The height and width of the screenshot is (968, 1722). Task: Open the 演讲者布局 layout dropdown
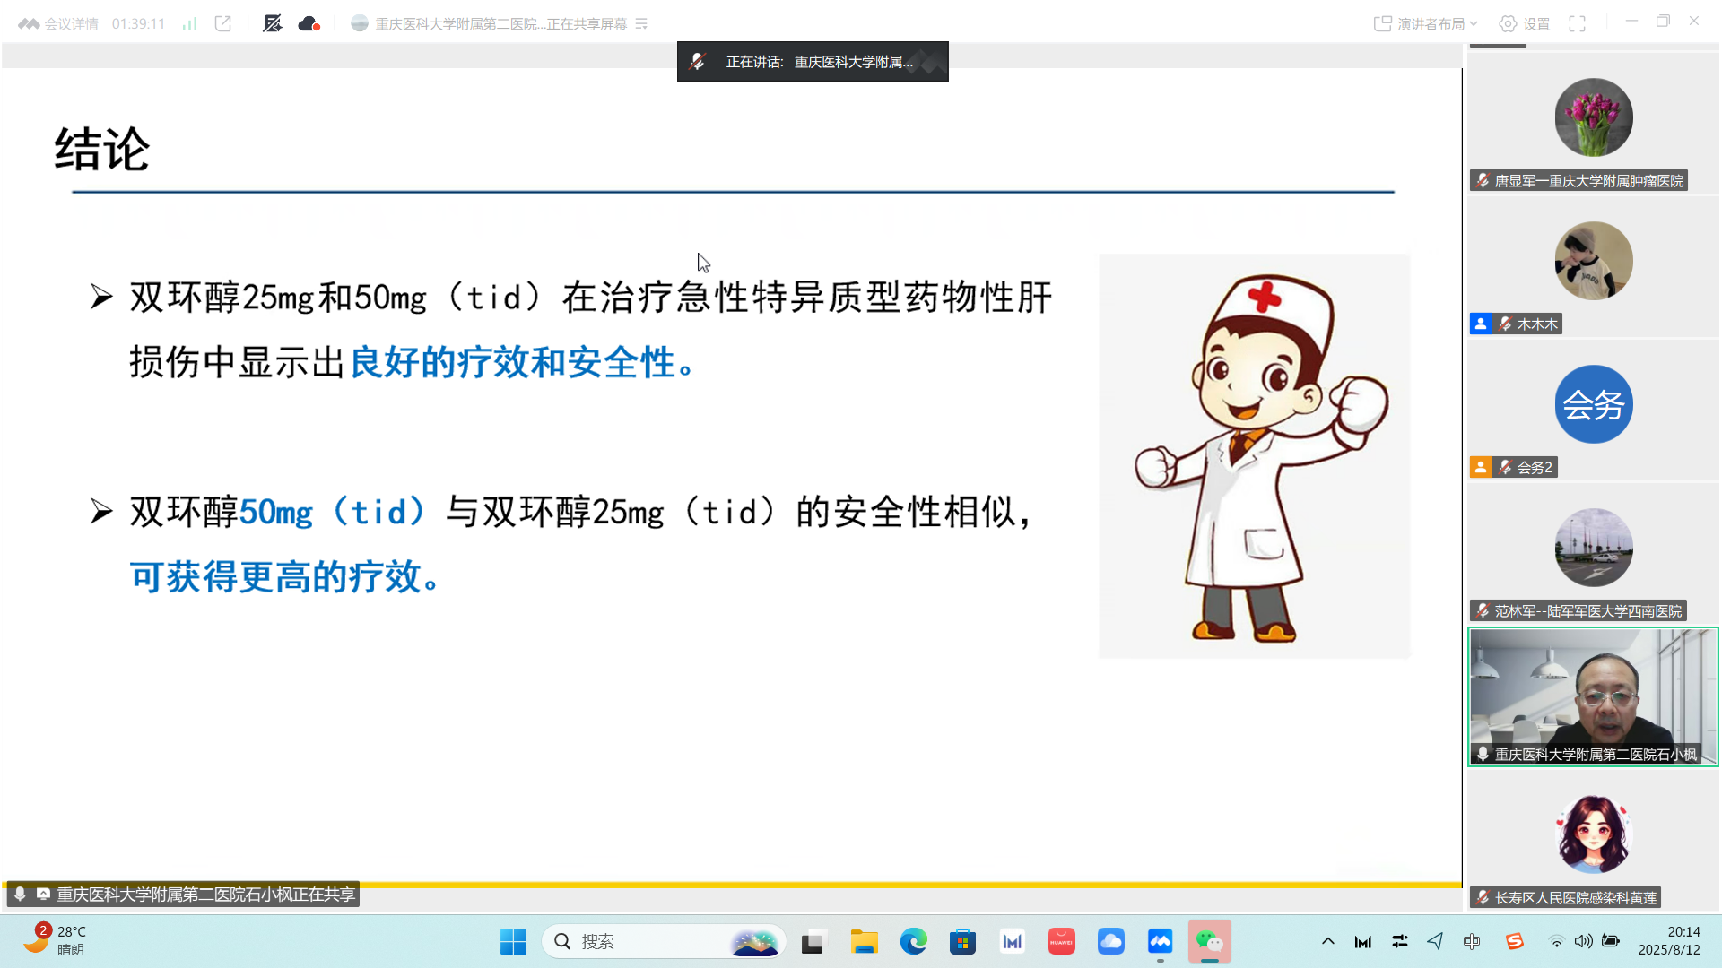point(1424,24)
